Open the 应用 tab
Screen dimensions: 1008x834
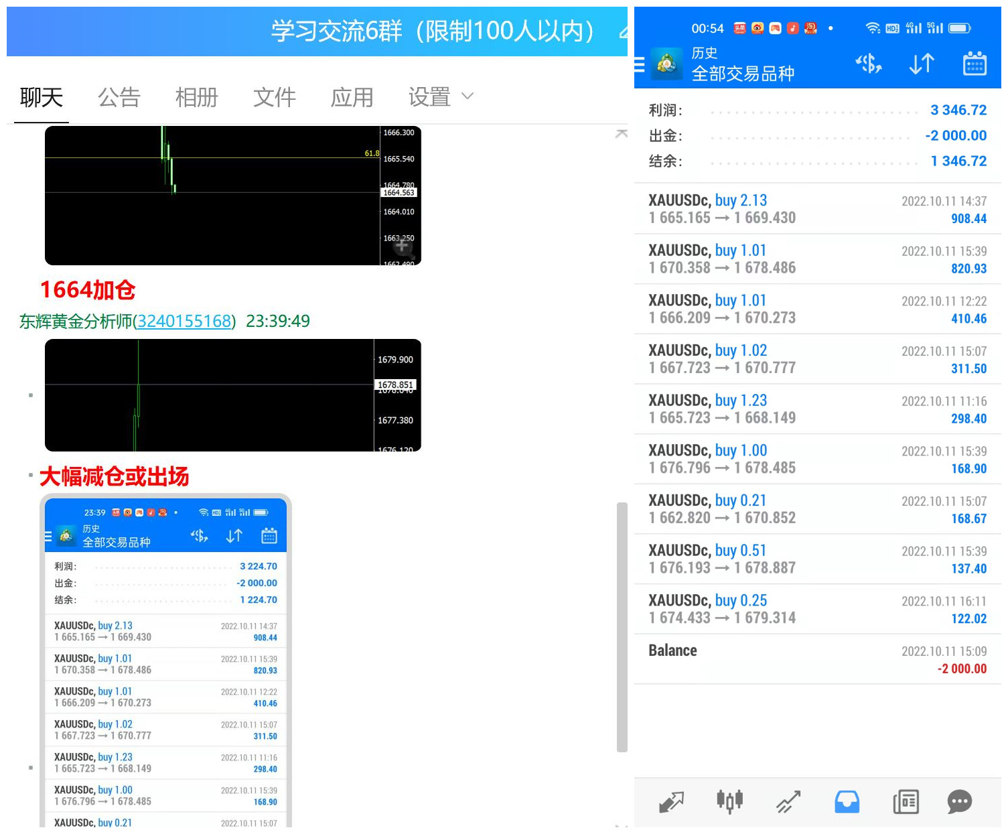click(x=352, y=98)
